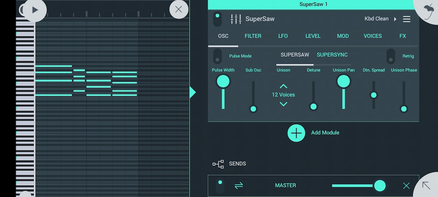Decrease Unison voices with down chevron
The width and height of the screenshot is (438, 197).
pyautogui.click(x=283, y=104)
